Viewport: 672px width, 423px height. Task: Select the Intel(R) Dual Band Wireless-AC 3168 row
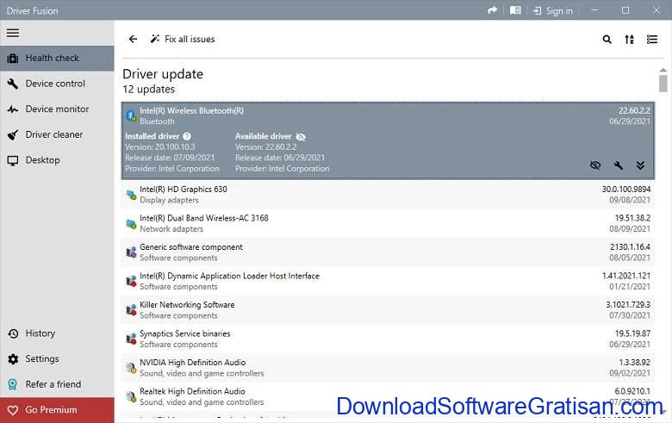click(388, 223)
